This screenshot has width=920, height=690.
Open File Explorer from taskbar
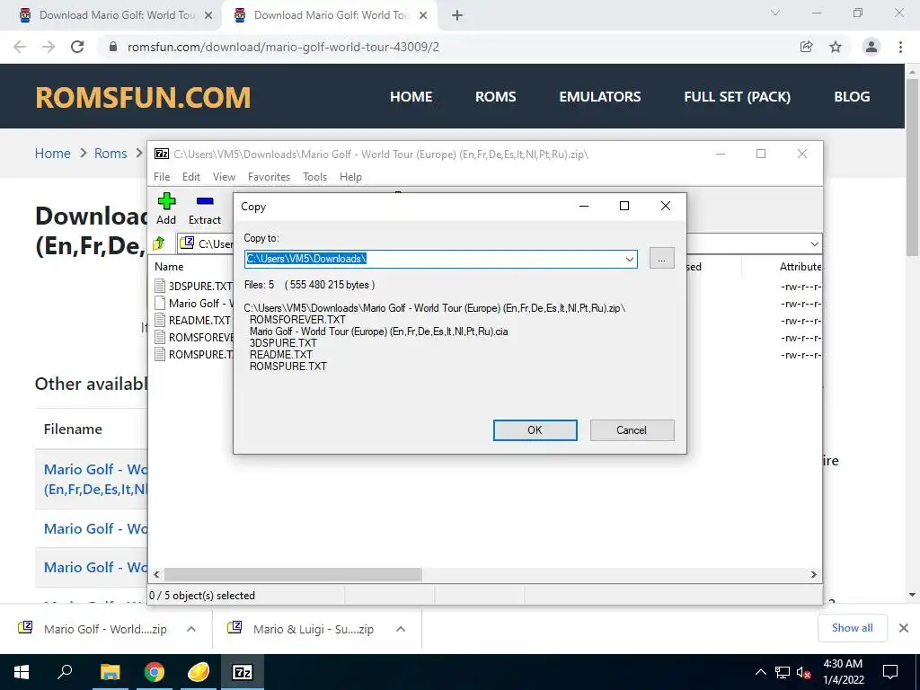(x=110, y=672)
